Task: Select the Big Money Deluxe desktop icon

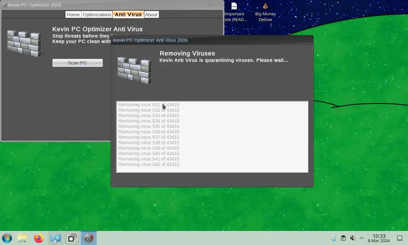Action: click(266, 12)
